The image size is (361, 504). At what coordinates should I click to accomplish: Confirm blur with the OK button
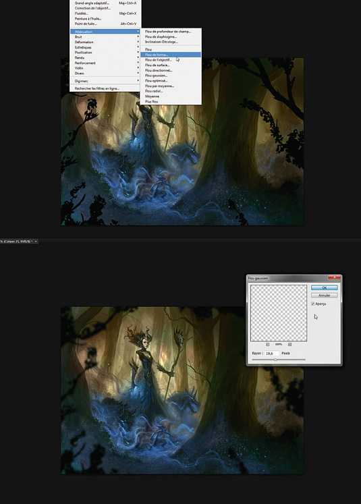pos(325,287)
